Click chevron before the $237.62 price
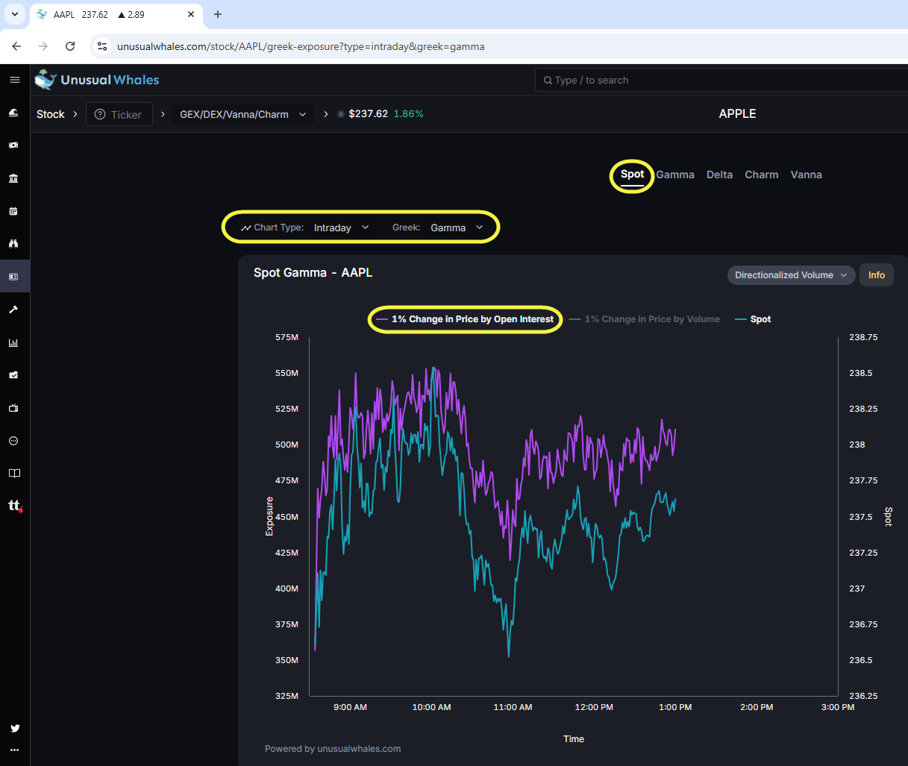 coord(326,114)
